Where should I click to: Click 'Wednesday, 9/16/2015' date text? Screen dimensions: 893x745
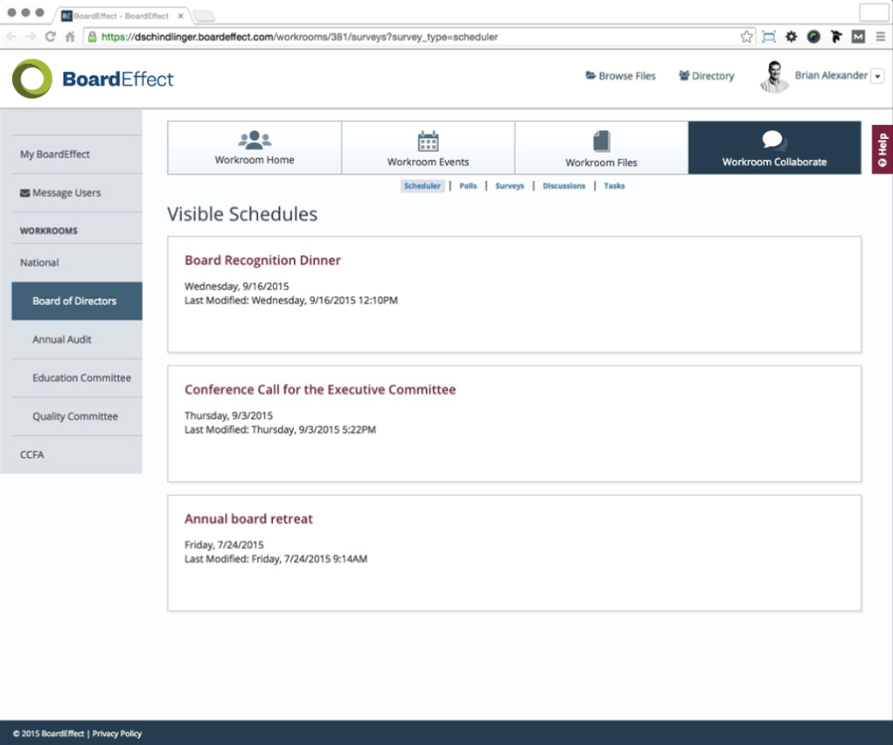tap(236, 287)
